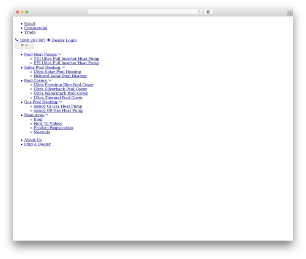Toggle the hamburger menu button
Image resolution: width=306 pixels, height=259 pixels.
[24, 45]
